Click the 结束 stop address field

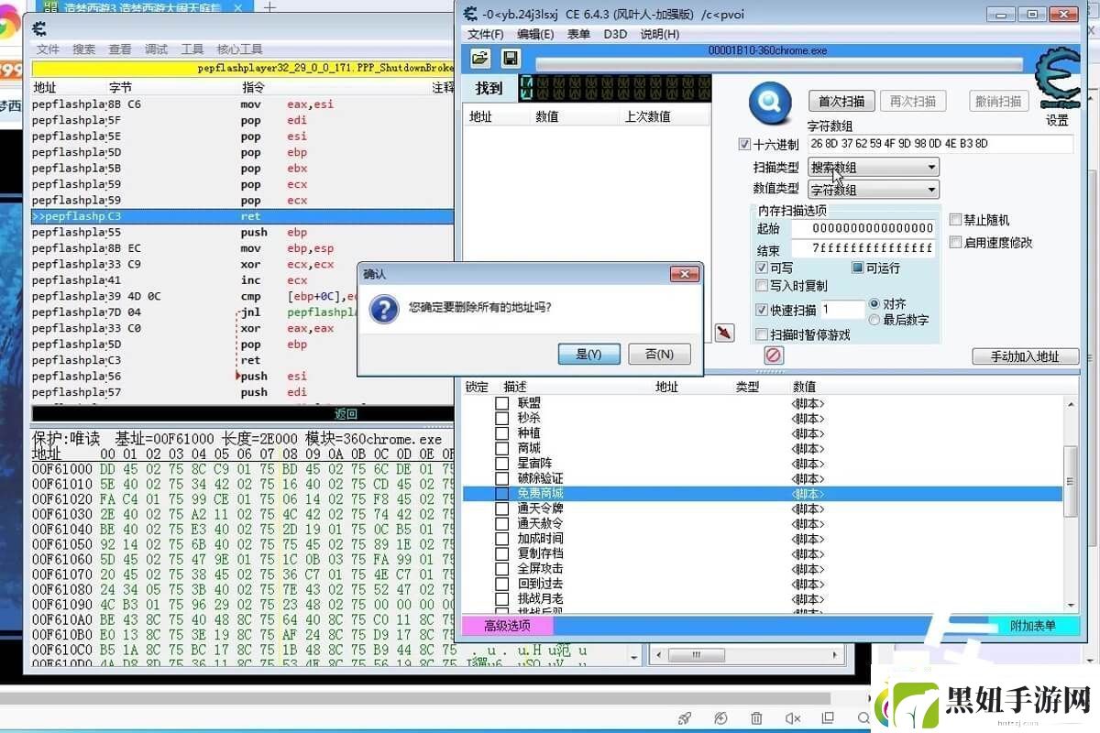(863, 248)
